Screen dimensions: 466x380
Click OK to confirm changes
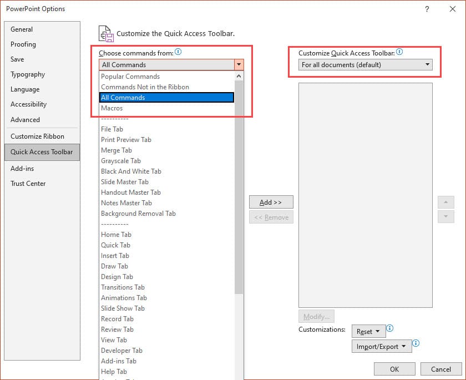tap(394, 369)
